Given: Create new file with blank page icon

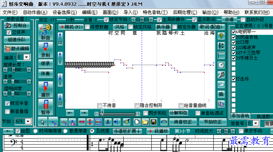Looking at the screenshot, I should click(x=137, y=122).
